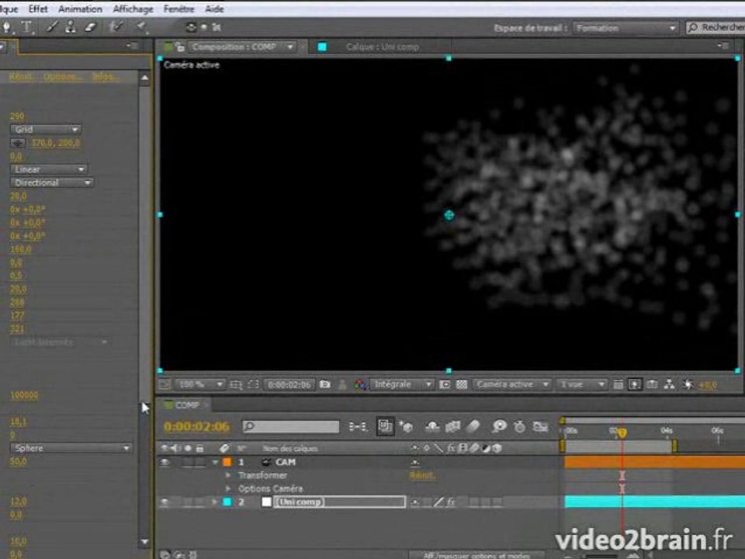
Task: Open the effect panel options menu icon
Action: [x=132, y=45]
